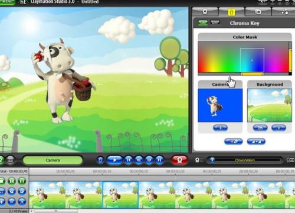Step back one frame
The image size is (295, 213).
(x=139, y=160)
